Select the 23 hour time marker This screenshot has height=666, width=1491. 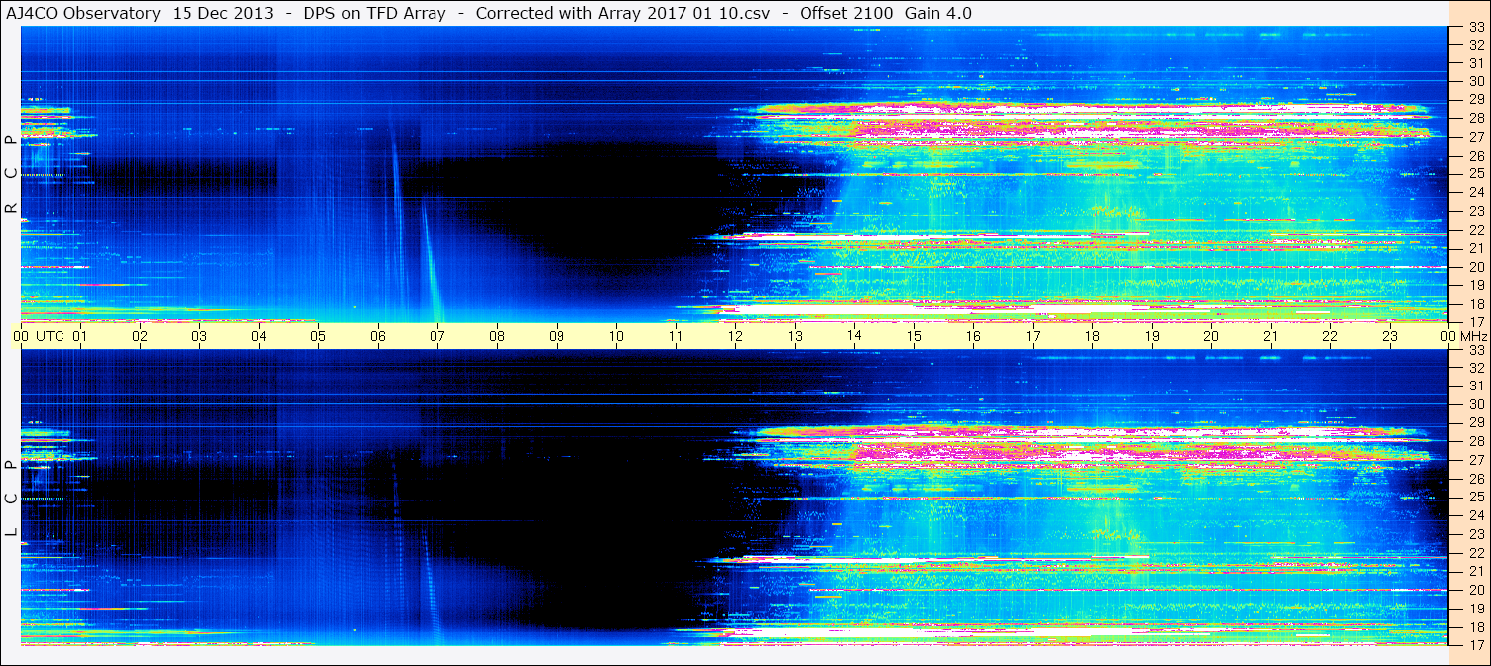1390,336
